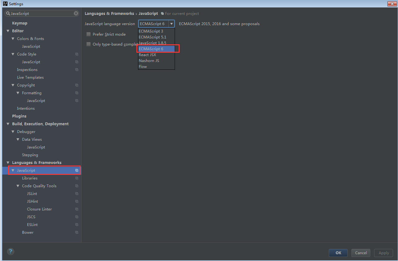This screenshot has height=261, width=398.
Task: Click into the settings search input field
Action: pos(42,14)
